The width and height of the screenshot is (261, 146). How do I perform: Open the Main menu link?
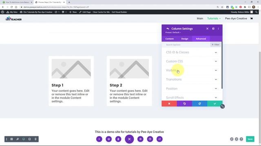coord(200,18)
